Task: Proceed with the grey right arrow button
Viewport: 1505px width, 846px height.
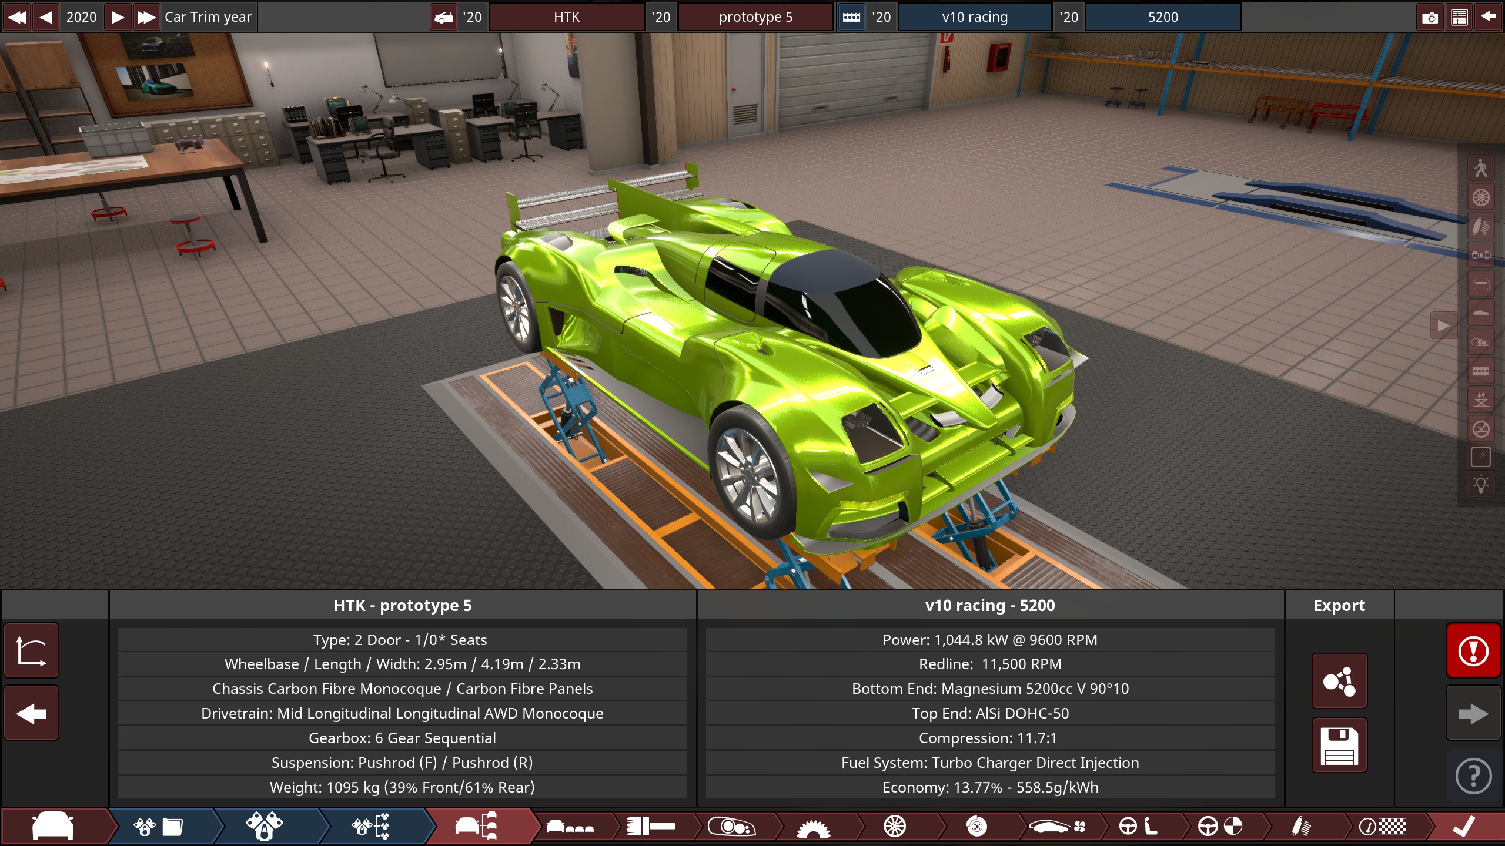Action: (x=1473, y=713)
